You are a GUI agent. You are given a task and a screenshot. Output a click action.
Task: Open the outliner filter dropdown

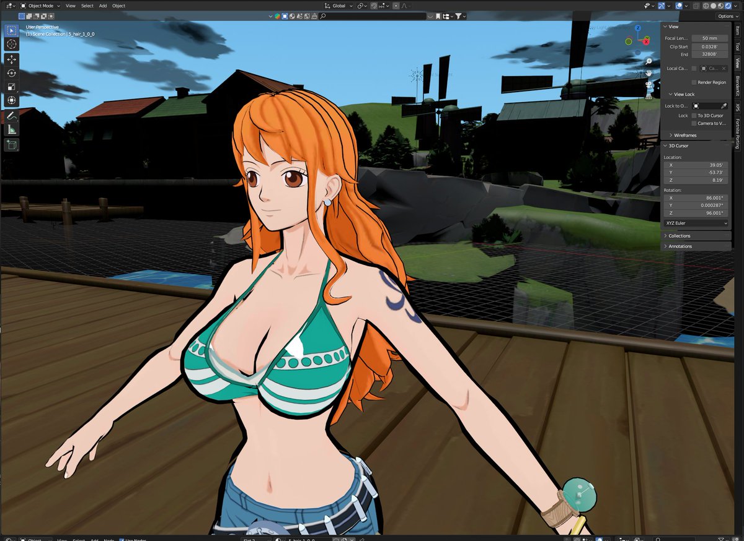(461, 16)
